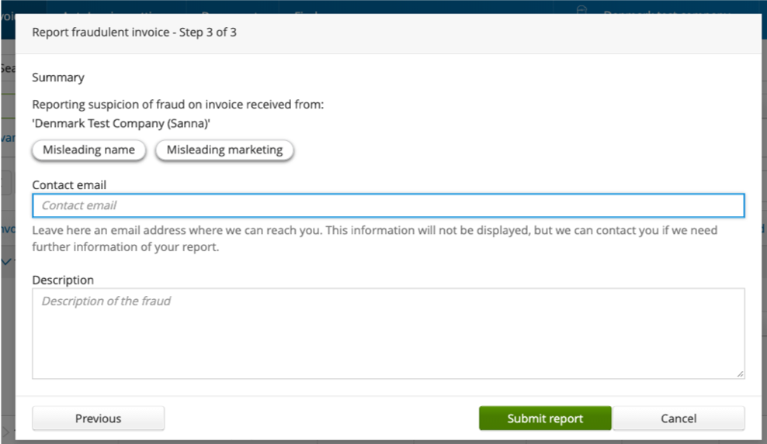Click the Description box resize handle
Screen dimensions: 767x444
(x=740, y=373)
